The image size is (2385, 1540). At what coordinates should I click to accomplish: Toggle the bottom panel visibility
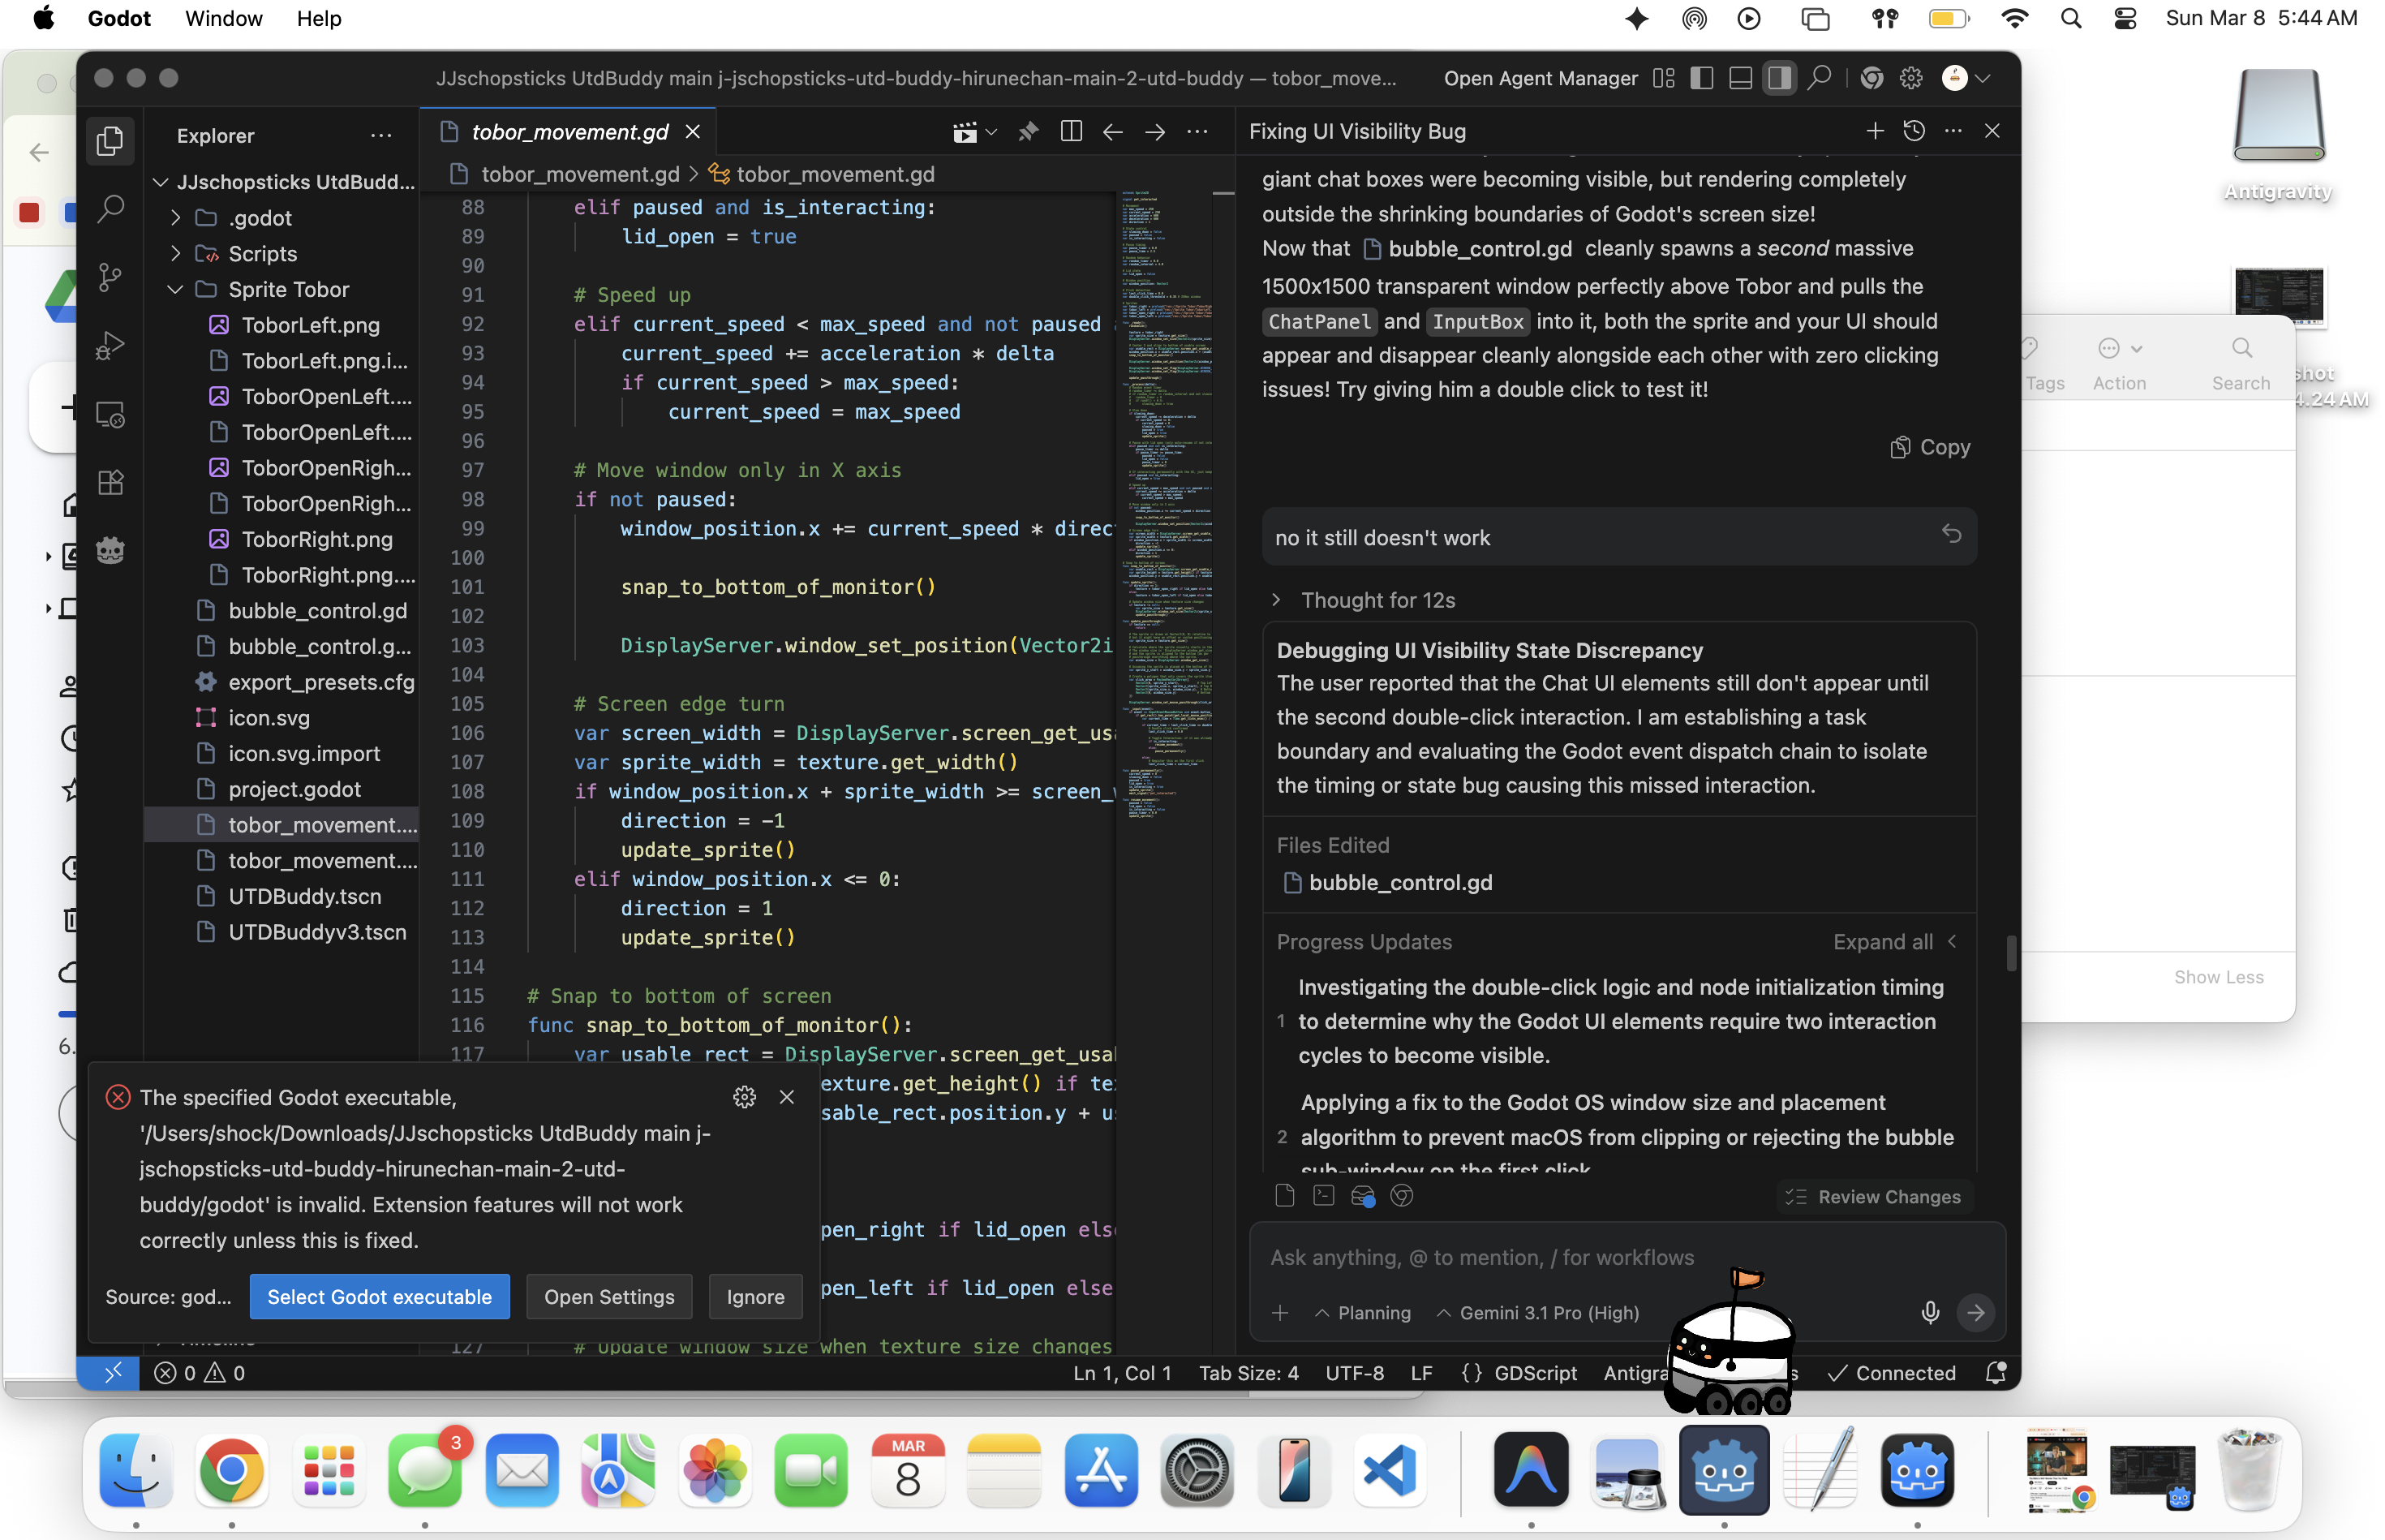[1739, 78]
